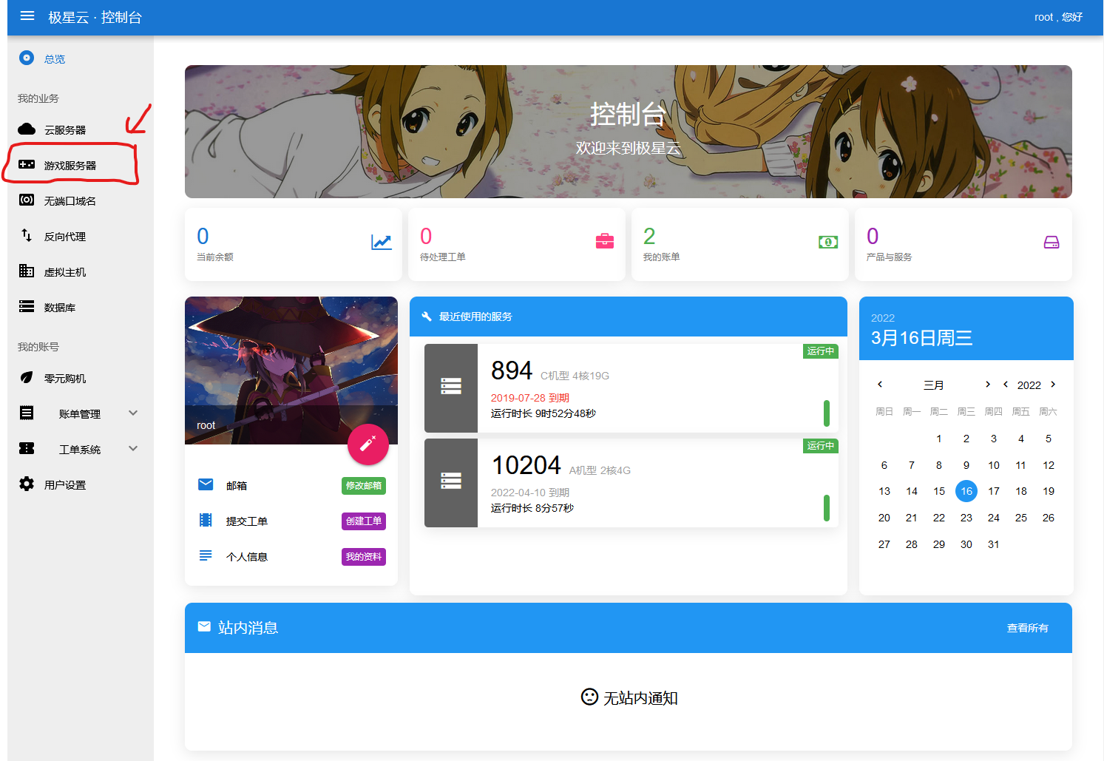Click the money icon on 我的账单 card
The height and width of the screenshot is (761, 1104).
point(828,242)
